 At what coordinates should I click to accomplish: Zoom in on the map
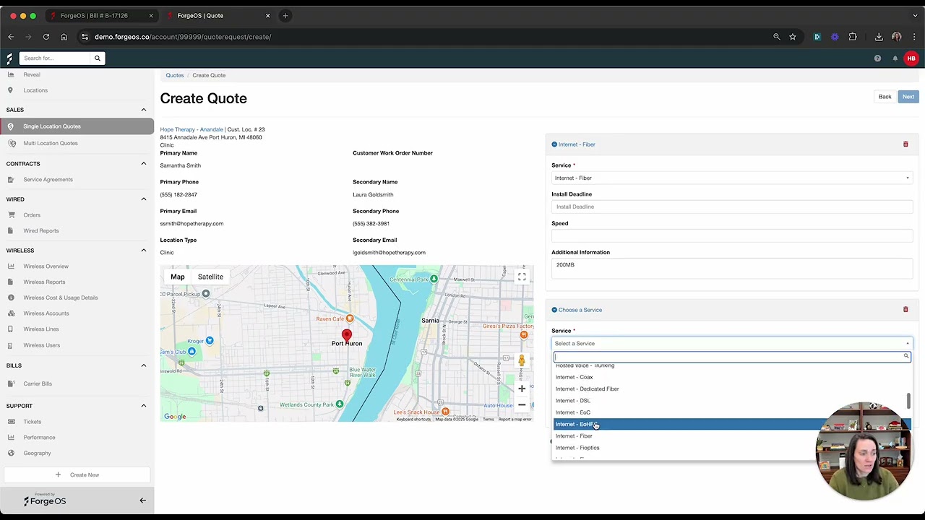tap(522, 389)
